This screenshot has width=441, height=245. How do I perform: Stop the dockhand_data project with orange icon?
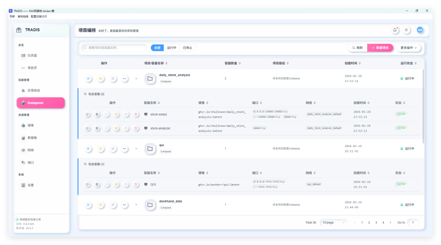click(x=100, y=205)
